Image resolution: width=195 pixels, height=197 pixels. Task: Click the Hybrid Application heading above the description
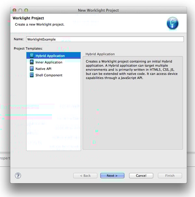click(100, 54)
